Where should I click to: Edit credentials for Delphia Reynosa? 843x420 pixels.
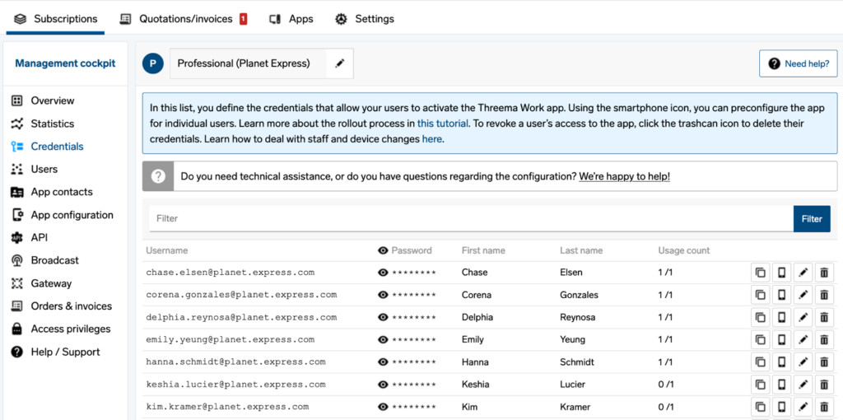click(803, 317)
